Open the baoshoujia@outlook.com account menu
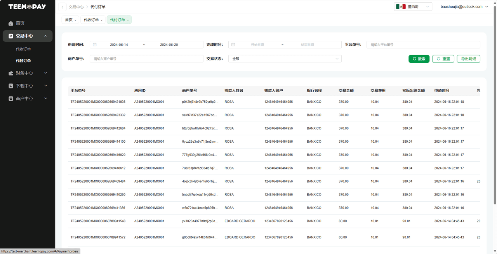 tap(464, 7)
